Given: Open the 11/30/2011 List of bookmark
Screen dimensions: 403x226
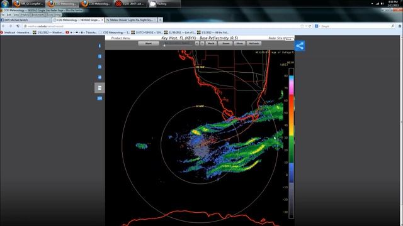Looking at the screenshot, I should coord(180,33).
